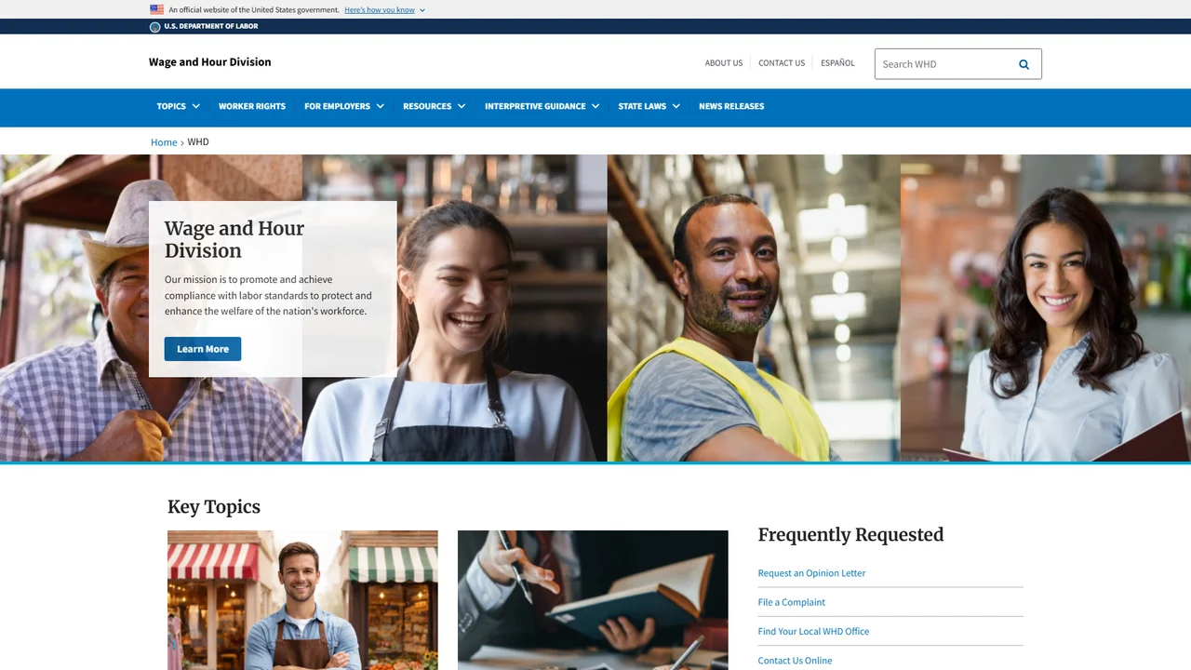Open the Topics dropdown menu
1191x670 pixels.
tap(178, 106)
